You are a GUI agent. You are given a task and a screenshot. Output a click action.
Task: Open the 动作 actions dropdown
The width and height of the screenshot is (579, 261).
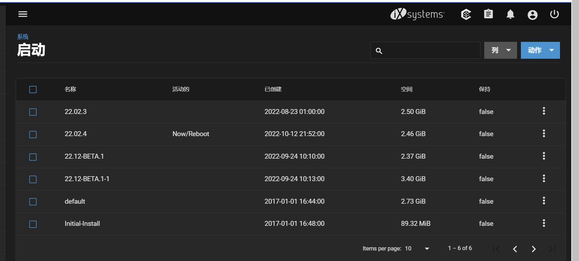click(540, 50)
